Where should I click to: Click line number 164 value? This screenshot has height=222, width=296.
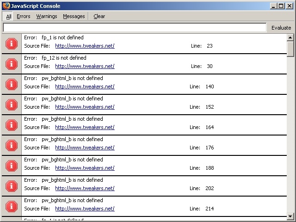[210, 128]
